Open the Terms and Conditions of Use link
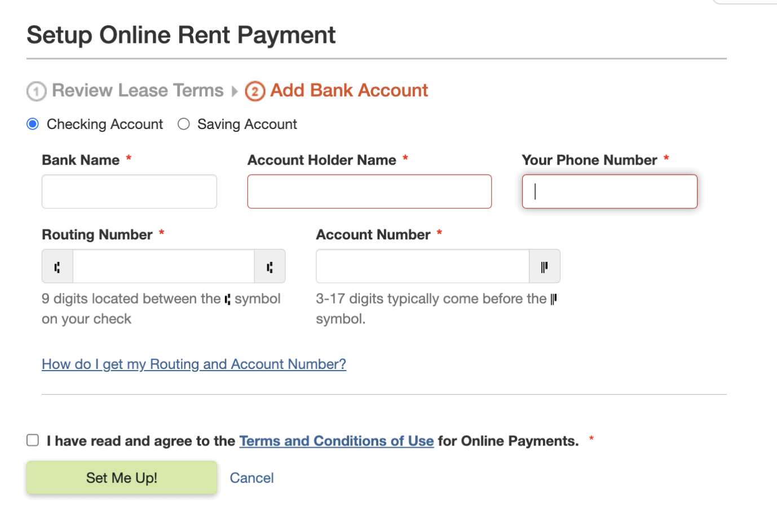The width and height of the screenshot is (777, 508). (336, 441)
